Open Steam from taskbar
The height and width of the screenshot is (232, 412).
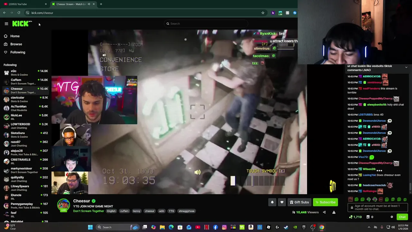[286, 227]
